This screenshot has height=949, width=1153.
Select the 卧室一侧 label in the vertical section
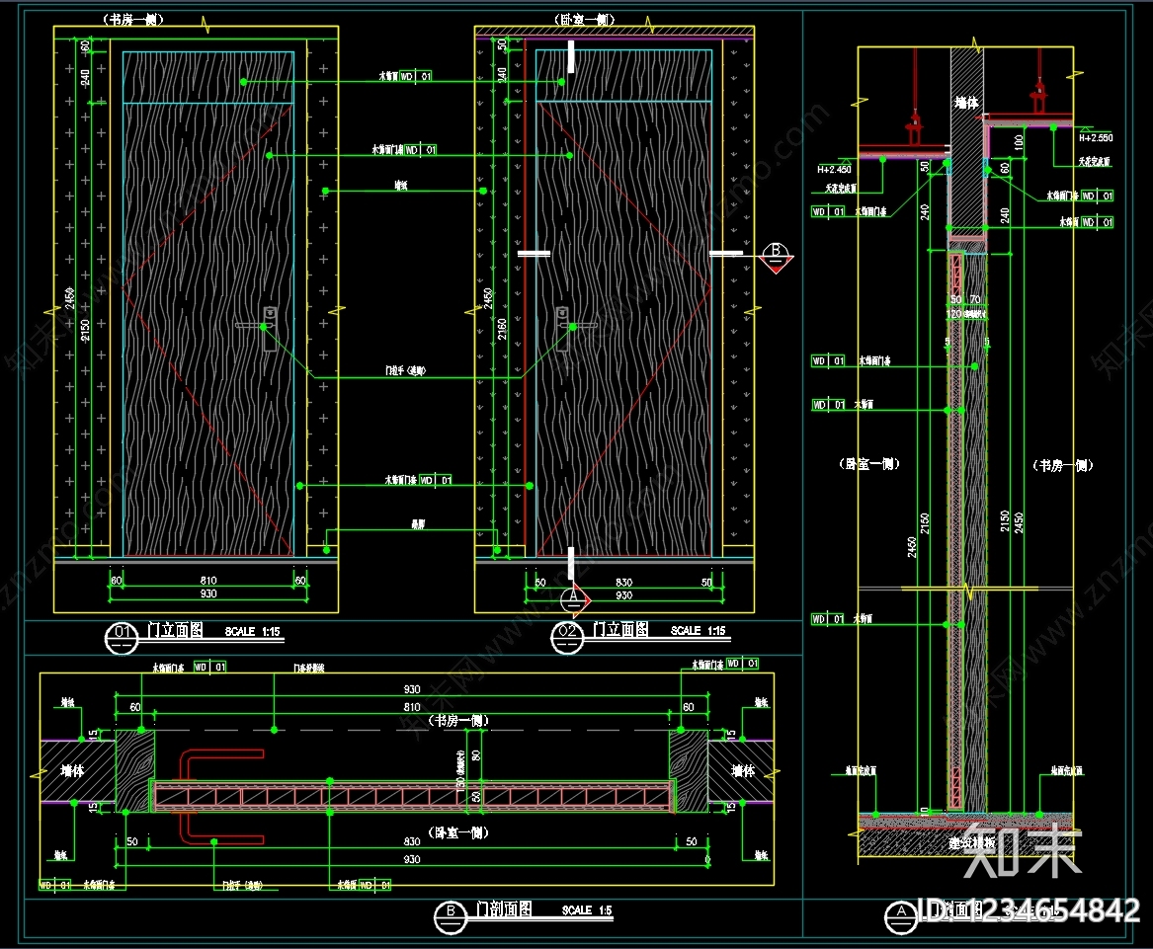(x=869, y=464)
